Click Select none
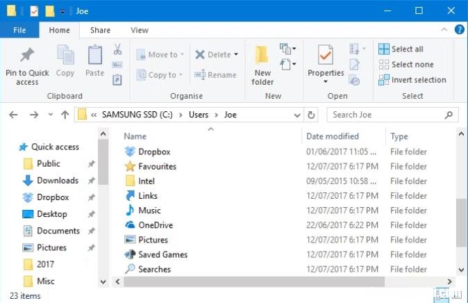This screenshot has height=303, width=468. [406, 65]
